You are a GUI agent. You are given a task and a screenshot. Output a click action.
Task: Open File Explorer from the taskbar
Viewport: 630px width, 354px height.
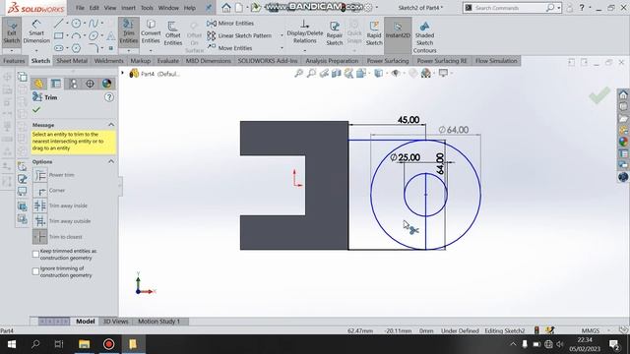click(84, 344)
